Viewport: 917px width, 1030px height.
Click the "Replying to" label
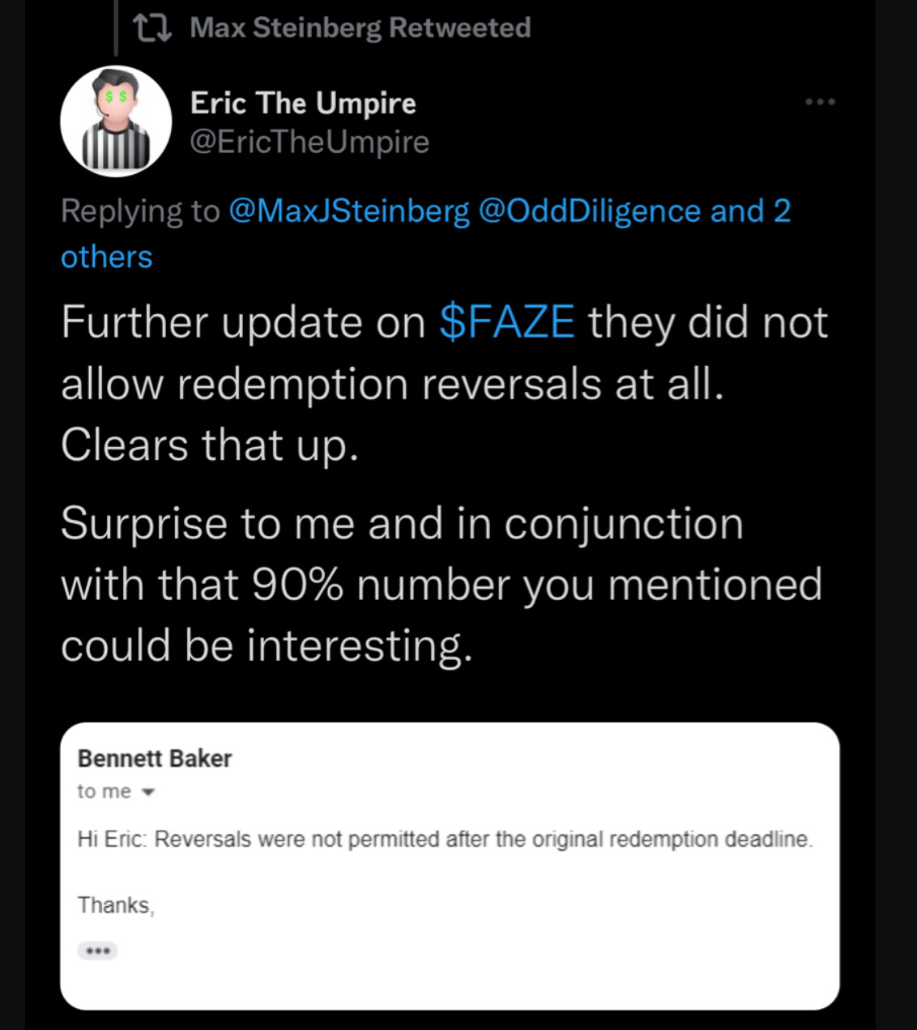(140, 211)
